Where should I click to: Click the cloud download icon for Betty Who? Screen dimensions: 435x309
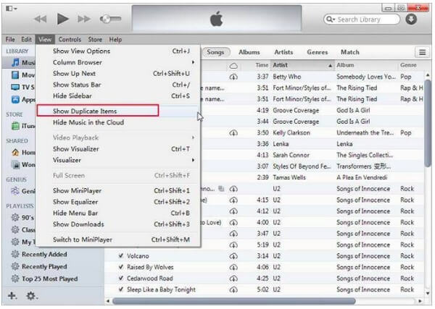(233, 77)
